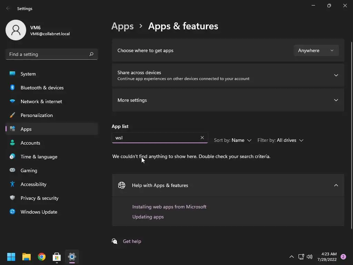Click the search magnifier in Find a setting
353x265 pixels.
click(91, 54)
